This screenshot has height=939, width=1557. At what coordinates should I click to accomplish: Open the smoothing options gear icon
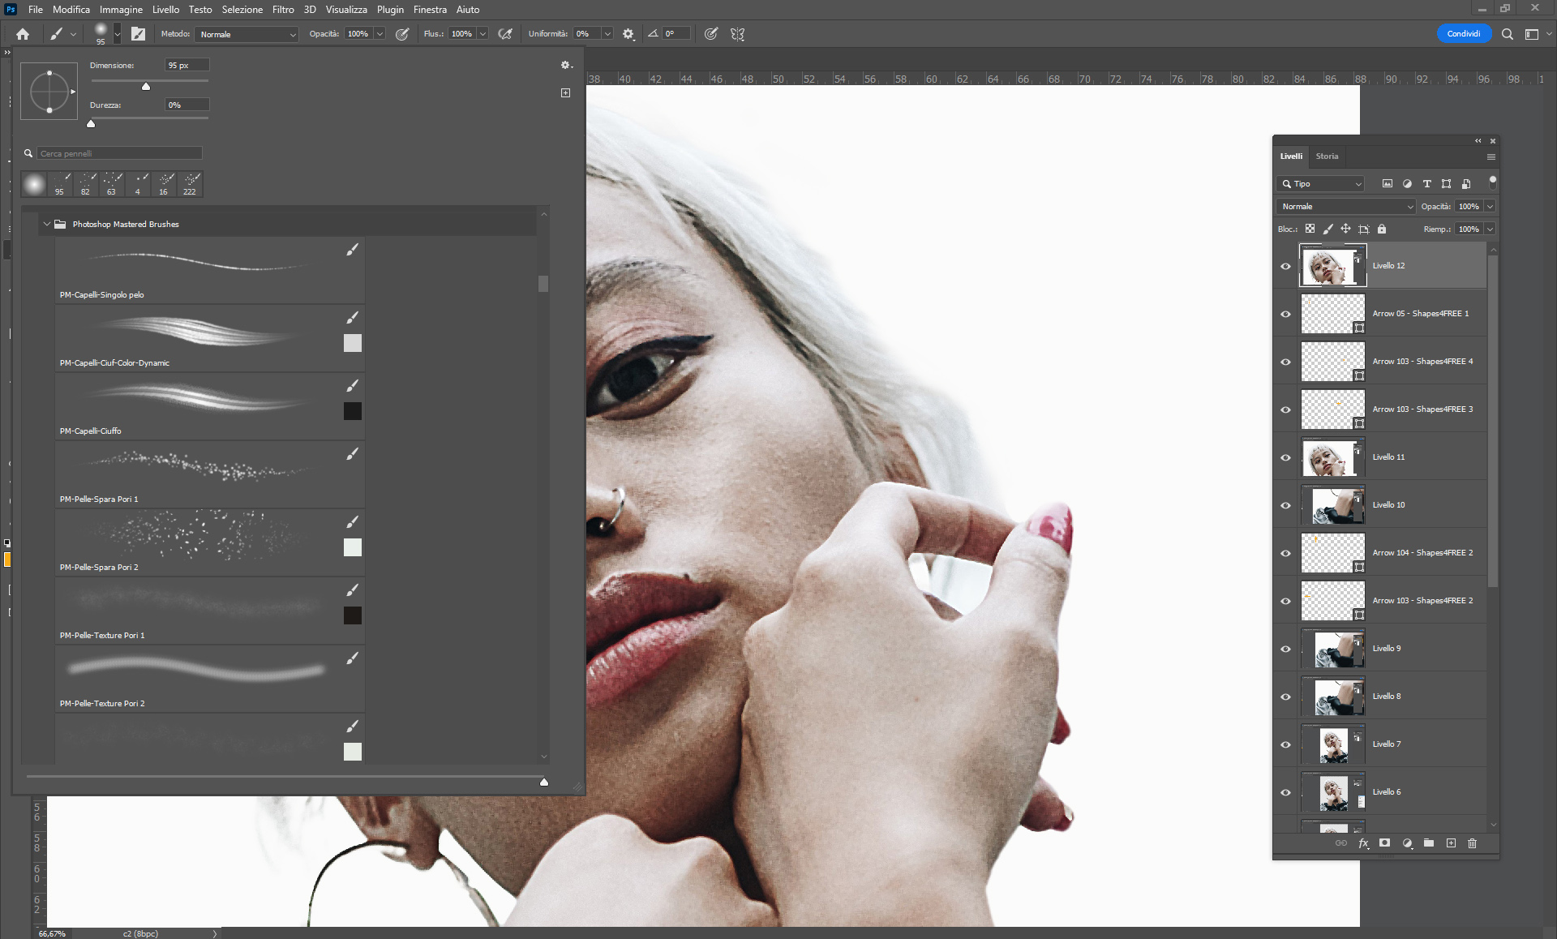tap(628, 34)
